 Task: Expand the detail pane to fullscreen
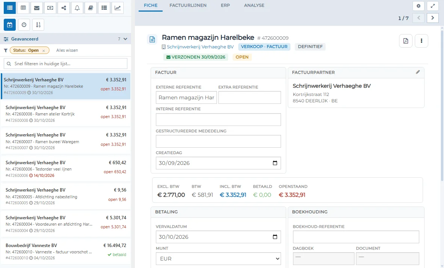click(x=433, y=6)
